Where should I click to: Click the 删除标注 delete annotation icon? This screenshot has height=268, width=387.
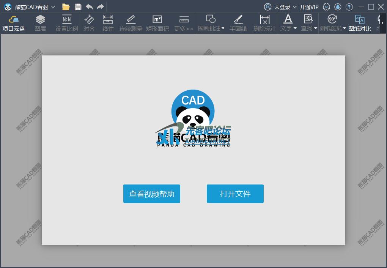(264, 23)
